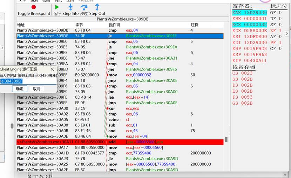Click the CS segment register 0023

point(242,73)
